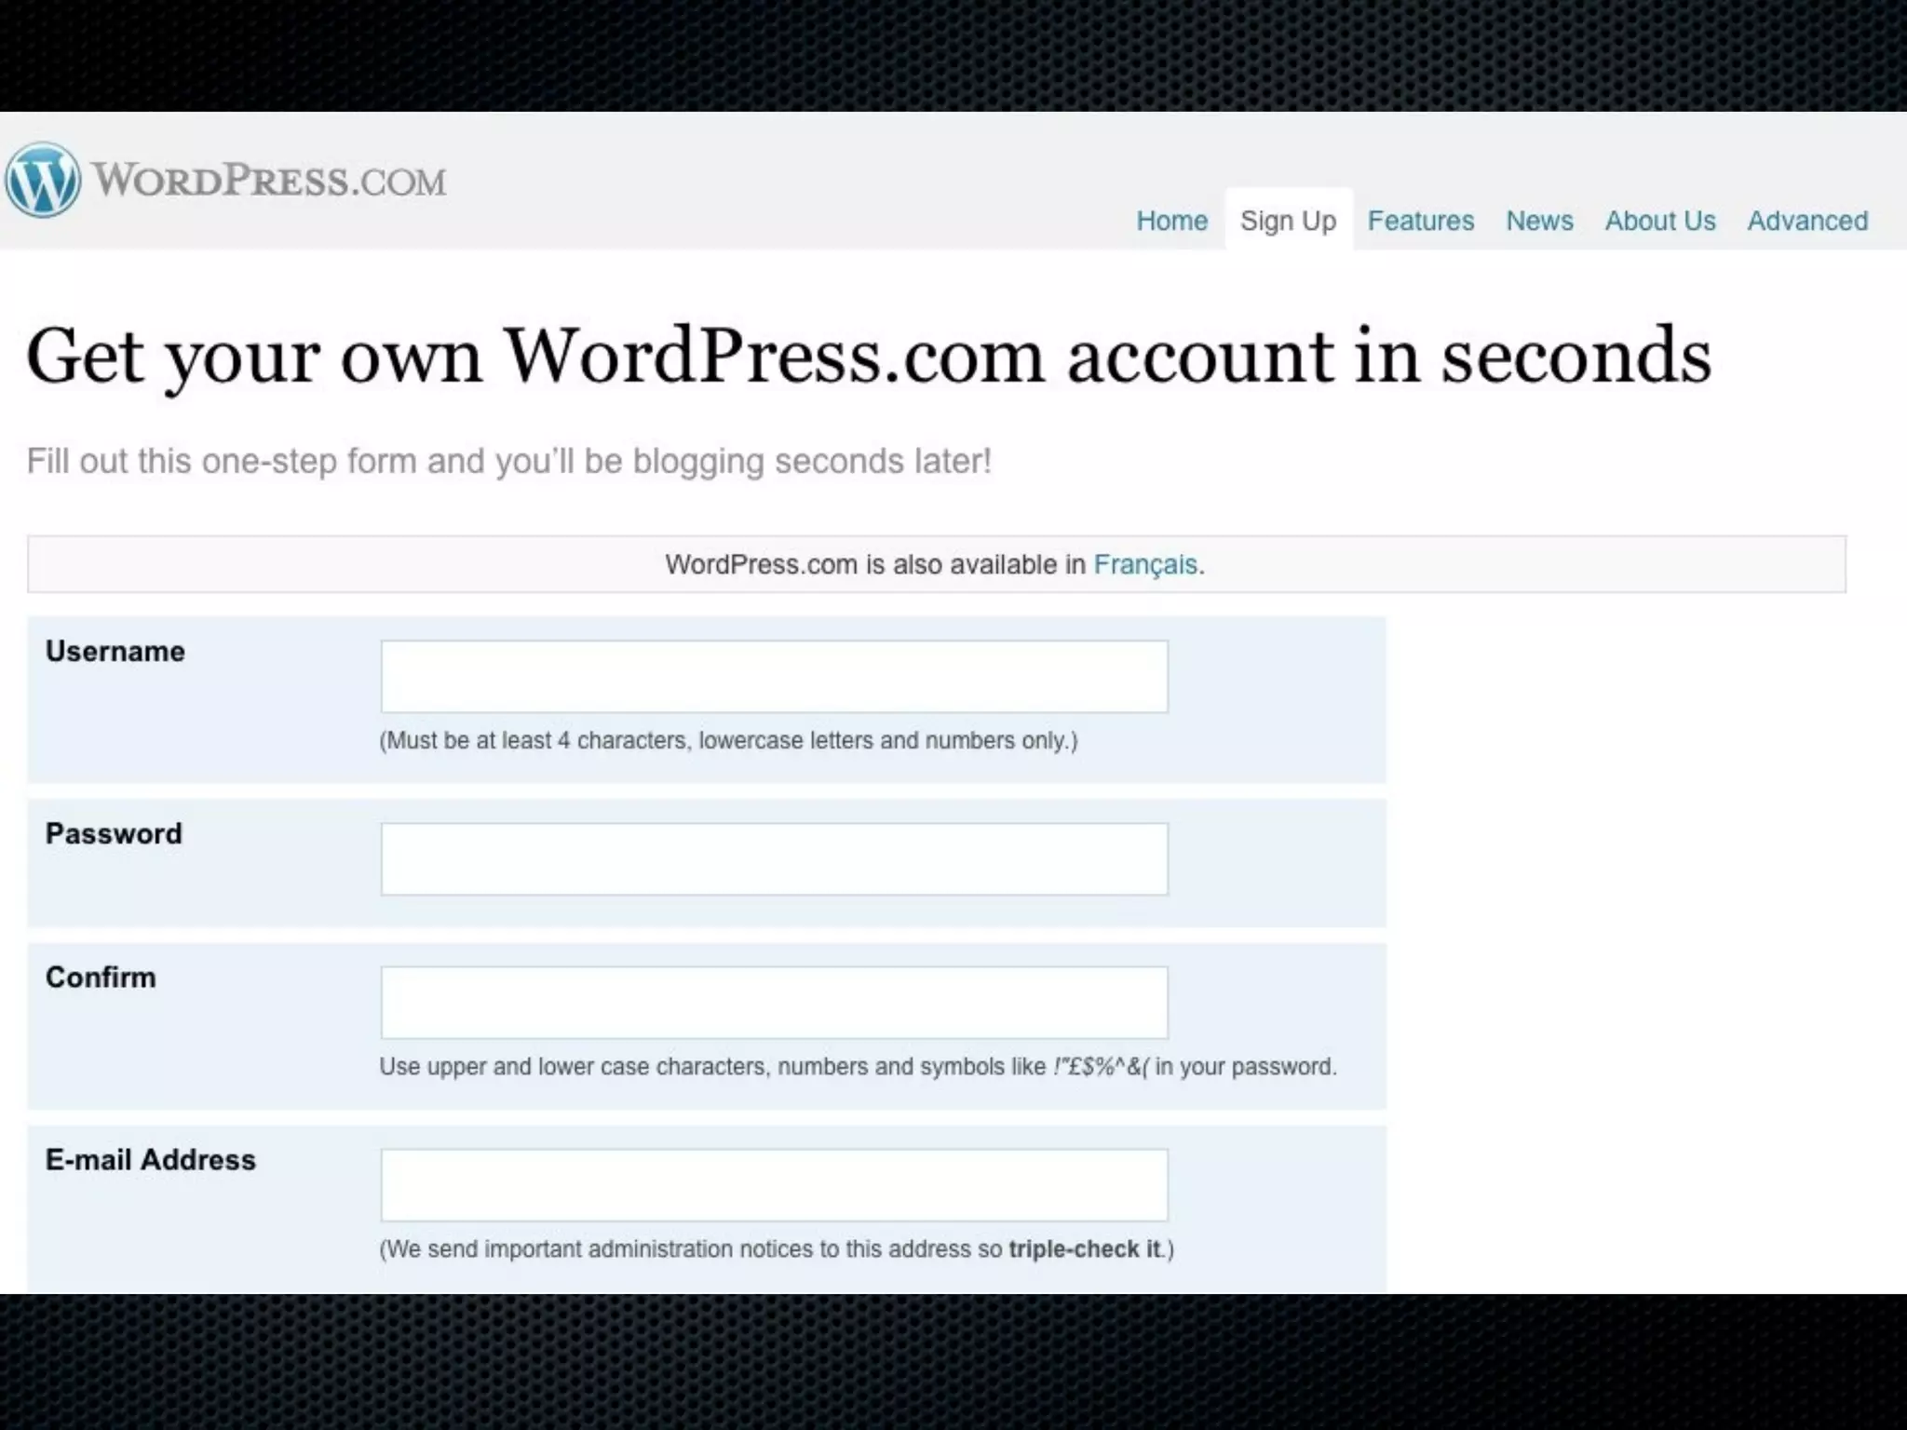Click the WordPress W logo icon
Viewport: 1907px width, 1430px height.
point(42,180)
